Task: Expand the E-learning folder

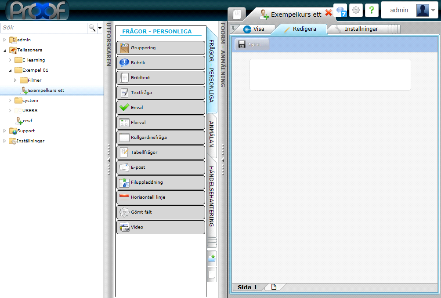Action: pyautogui.click(x=10, y=60)
